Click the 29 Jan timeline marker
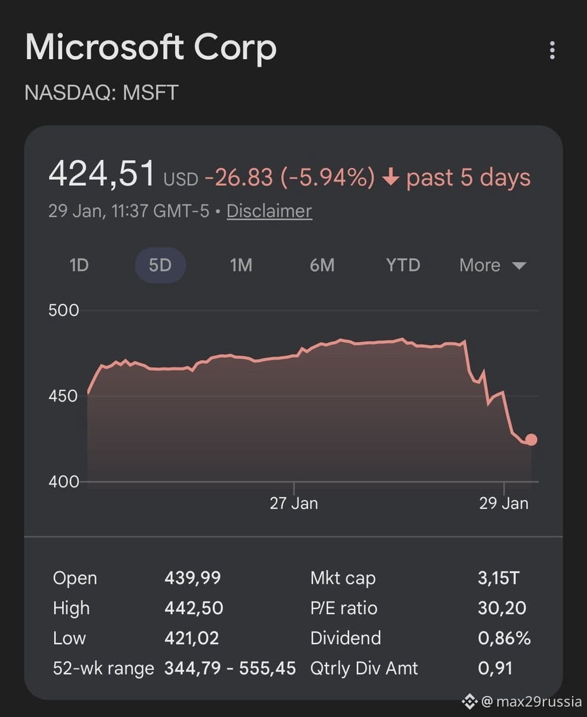587x717 pixels. [504, 503]
